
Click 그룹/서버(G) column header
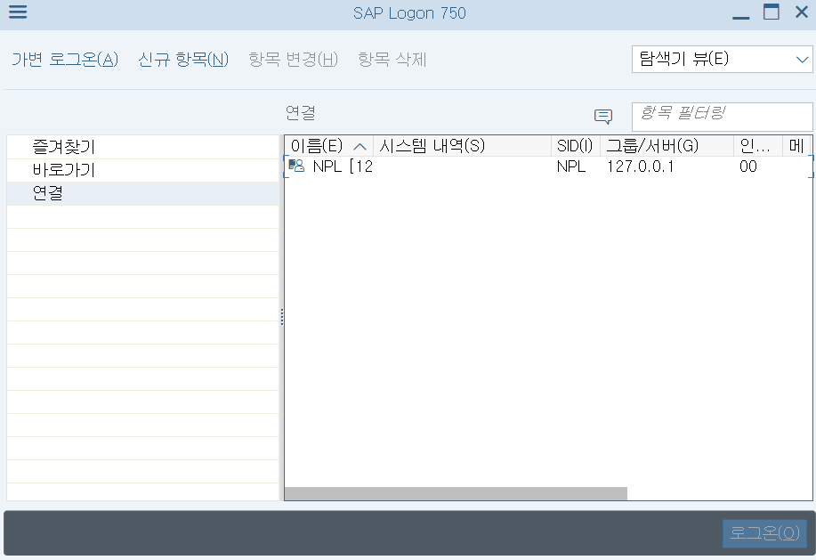(x=667, y=146)
